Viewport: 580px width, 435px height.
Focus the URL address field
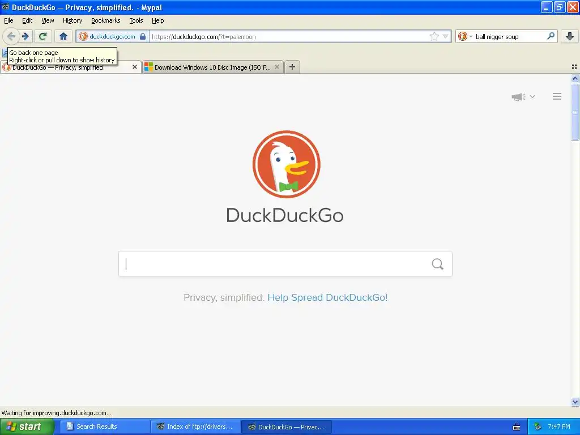click(x=288, y=37)
